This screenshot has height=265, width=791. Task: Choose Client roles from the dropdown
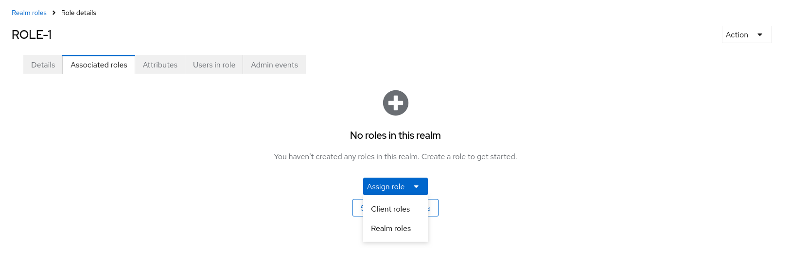pos(390,209)
